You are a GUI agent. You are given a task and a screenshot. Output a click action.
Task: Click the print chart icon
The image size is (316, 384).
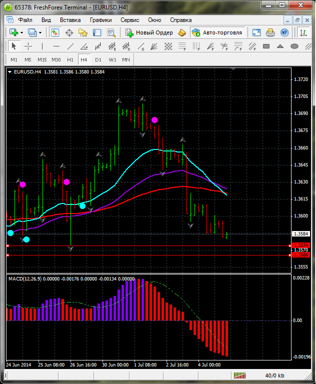(270, 32)
